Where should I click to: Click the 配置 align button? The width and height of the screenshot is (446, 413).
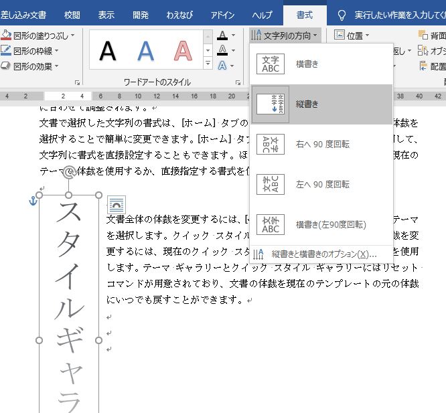432,66
